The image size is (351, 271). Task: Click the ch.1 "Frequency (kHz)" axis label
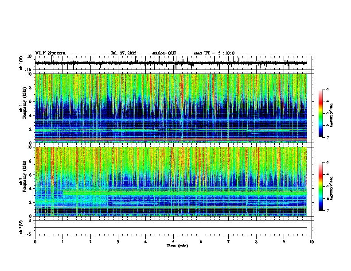25,103
